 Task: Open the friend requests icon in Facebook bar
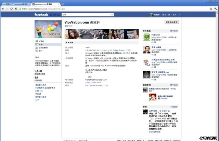click(51, 15)
